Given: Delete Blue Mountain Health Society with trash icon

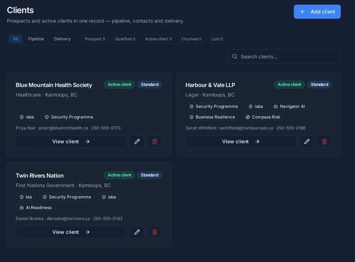Looking at the screenshot, I should click(x=155, y=142).
